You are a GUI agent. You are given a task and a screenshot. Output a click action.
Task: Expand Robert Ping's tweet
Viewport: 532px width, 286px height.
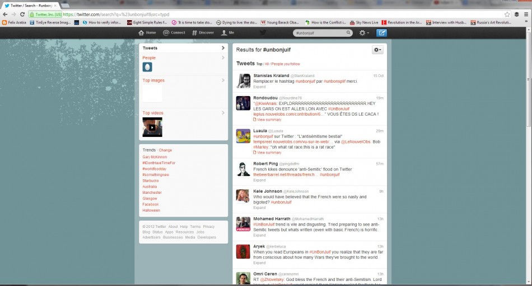[259, 180]
